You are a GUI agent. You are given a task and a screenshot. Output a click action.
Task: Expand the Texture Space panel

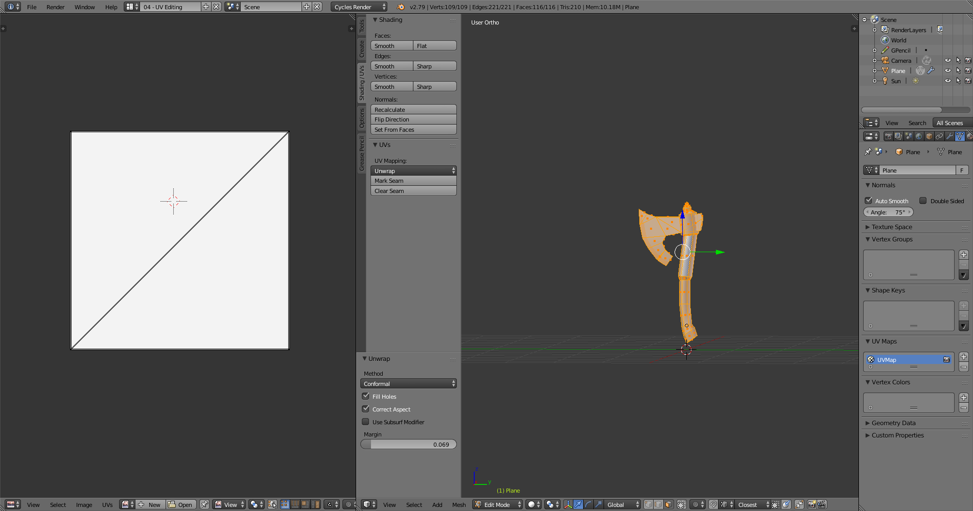tap(892, 227)
